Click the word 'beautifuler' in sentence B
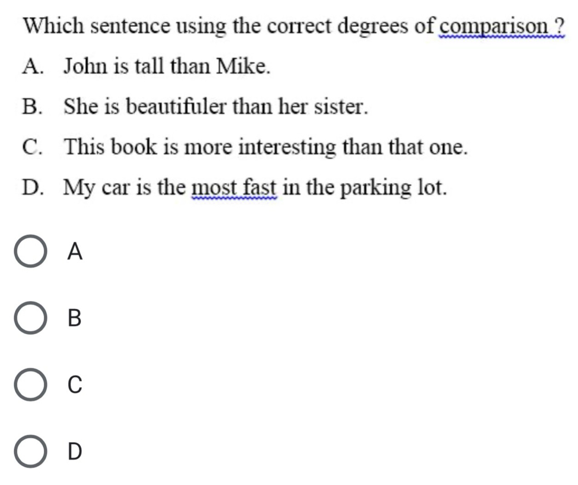This screenshot has width=578, height=485. [x=176, y=106]
